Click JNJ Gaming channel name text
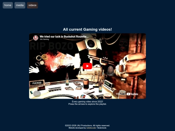 pyautogui.click(x=44, y=39)
